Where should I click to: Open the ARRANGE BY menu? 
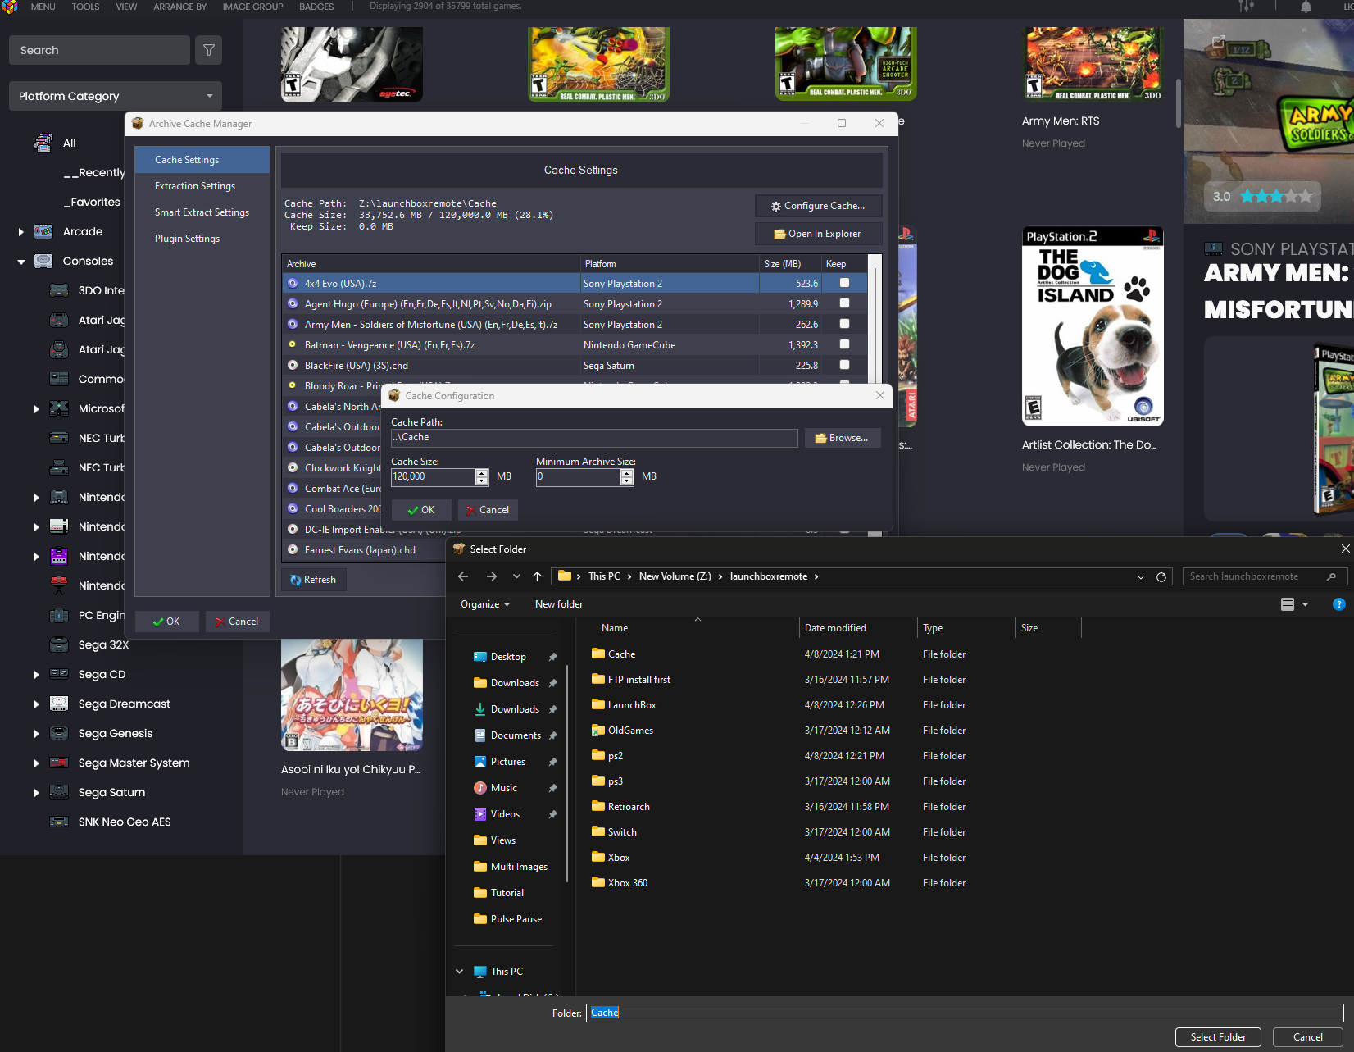180,7
